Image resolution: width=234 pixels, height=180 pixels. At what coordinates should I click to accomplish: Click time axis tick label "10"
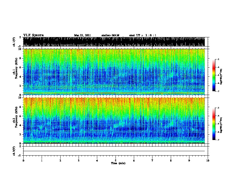click(x=208, y=161)
